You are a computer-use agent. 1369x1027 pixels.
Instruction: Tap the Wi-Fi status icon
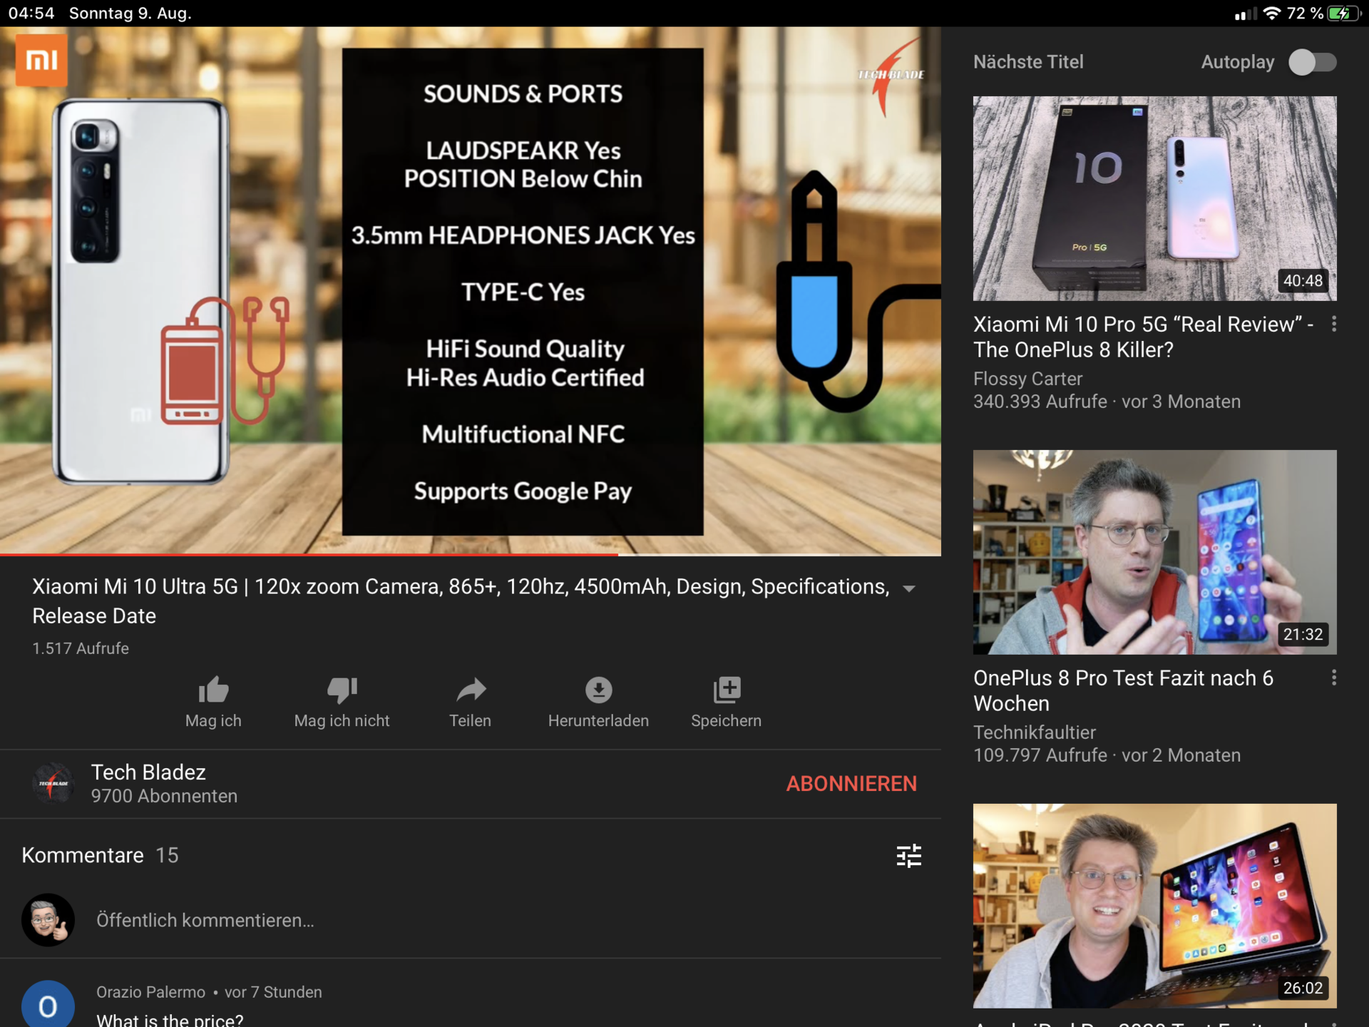(1271, 14)
